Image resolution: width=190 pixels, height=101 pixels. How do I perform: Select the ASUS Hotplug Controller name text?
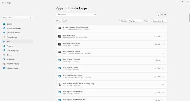[x=71, y=59]
